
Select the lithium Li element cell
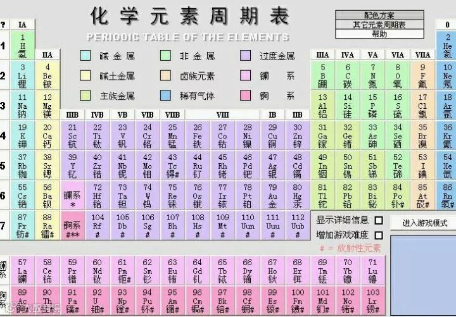point(22,75)
